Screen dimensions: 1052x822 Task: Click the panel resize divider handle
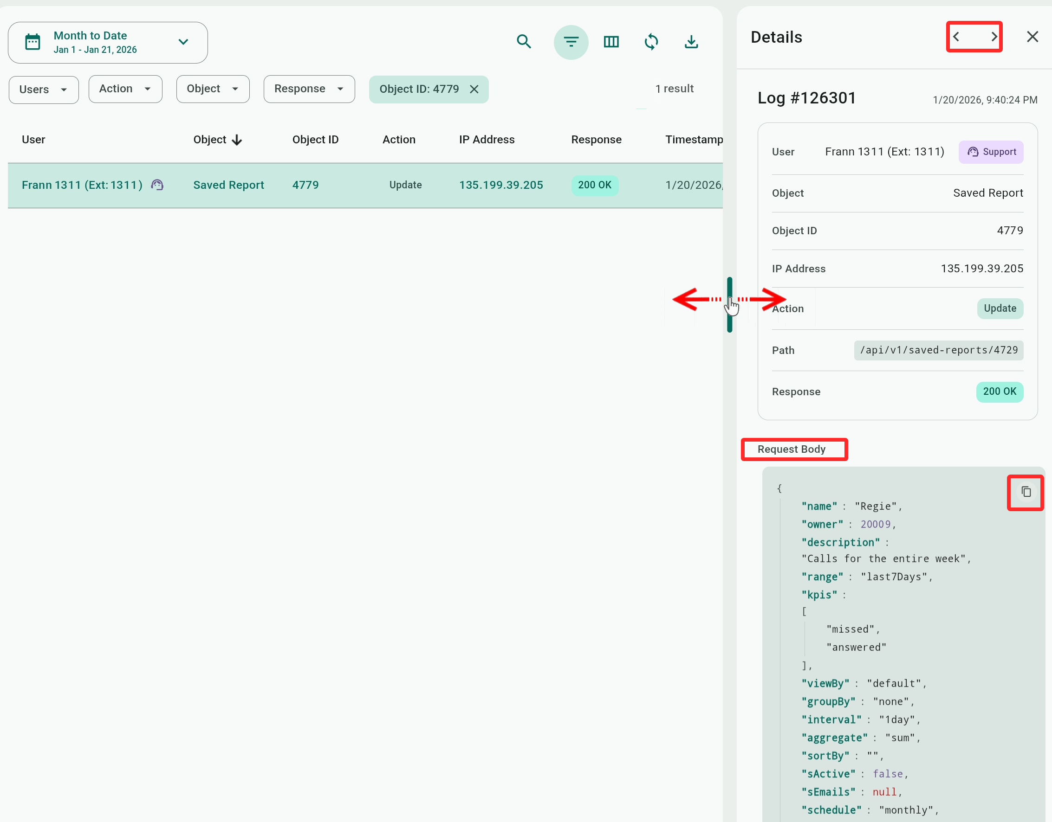(x=729, y=304)
